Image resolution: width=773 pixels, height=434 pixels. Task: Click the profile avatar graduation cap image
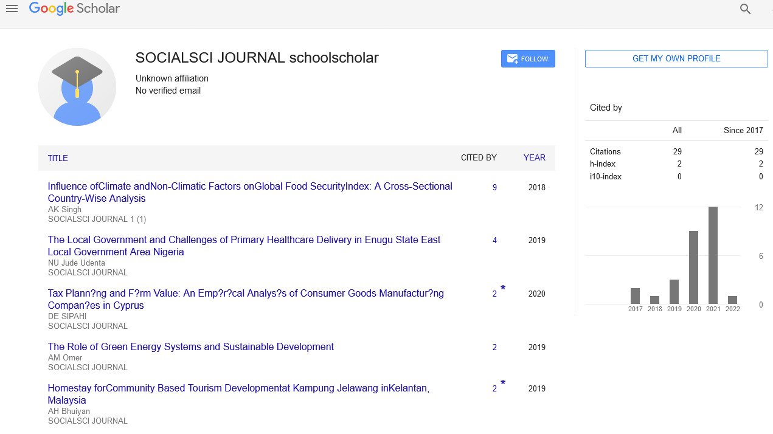pos(77,87)
